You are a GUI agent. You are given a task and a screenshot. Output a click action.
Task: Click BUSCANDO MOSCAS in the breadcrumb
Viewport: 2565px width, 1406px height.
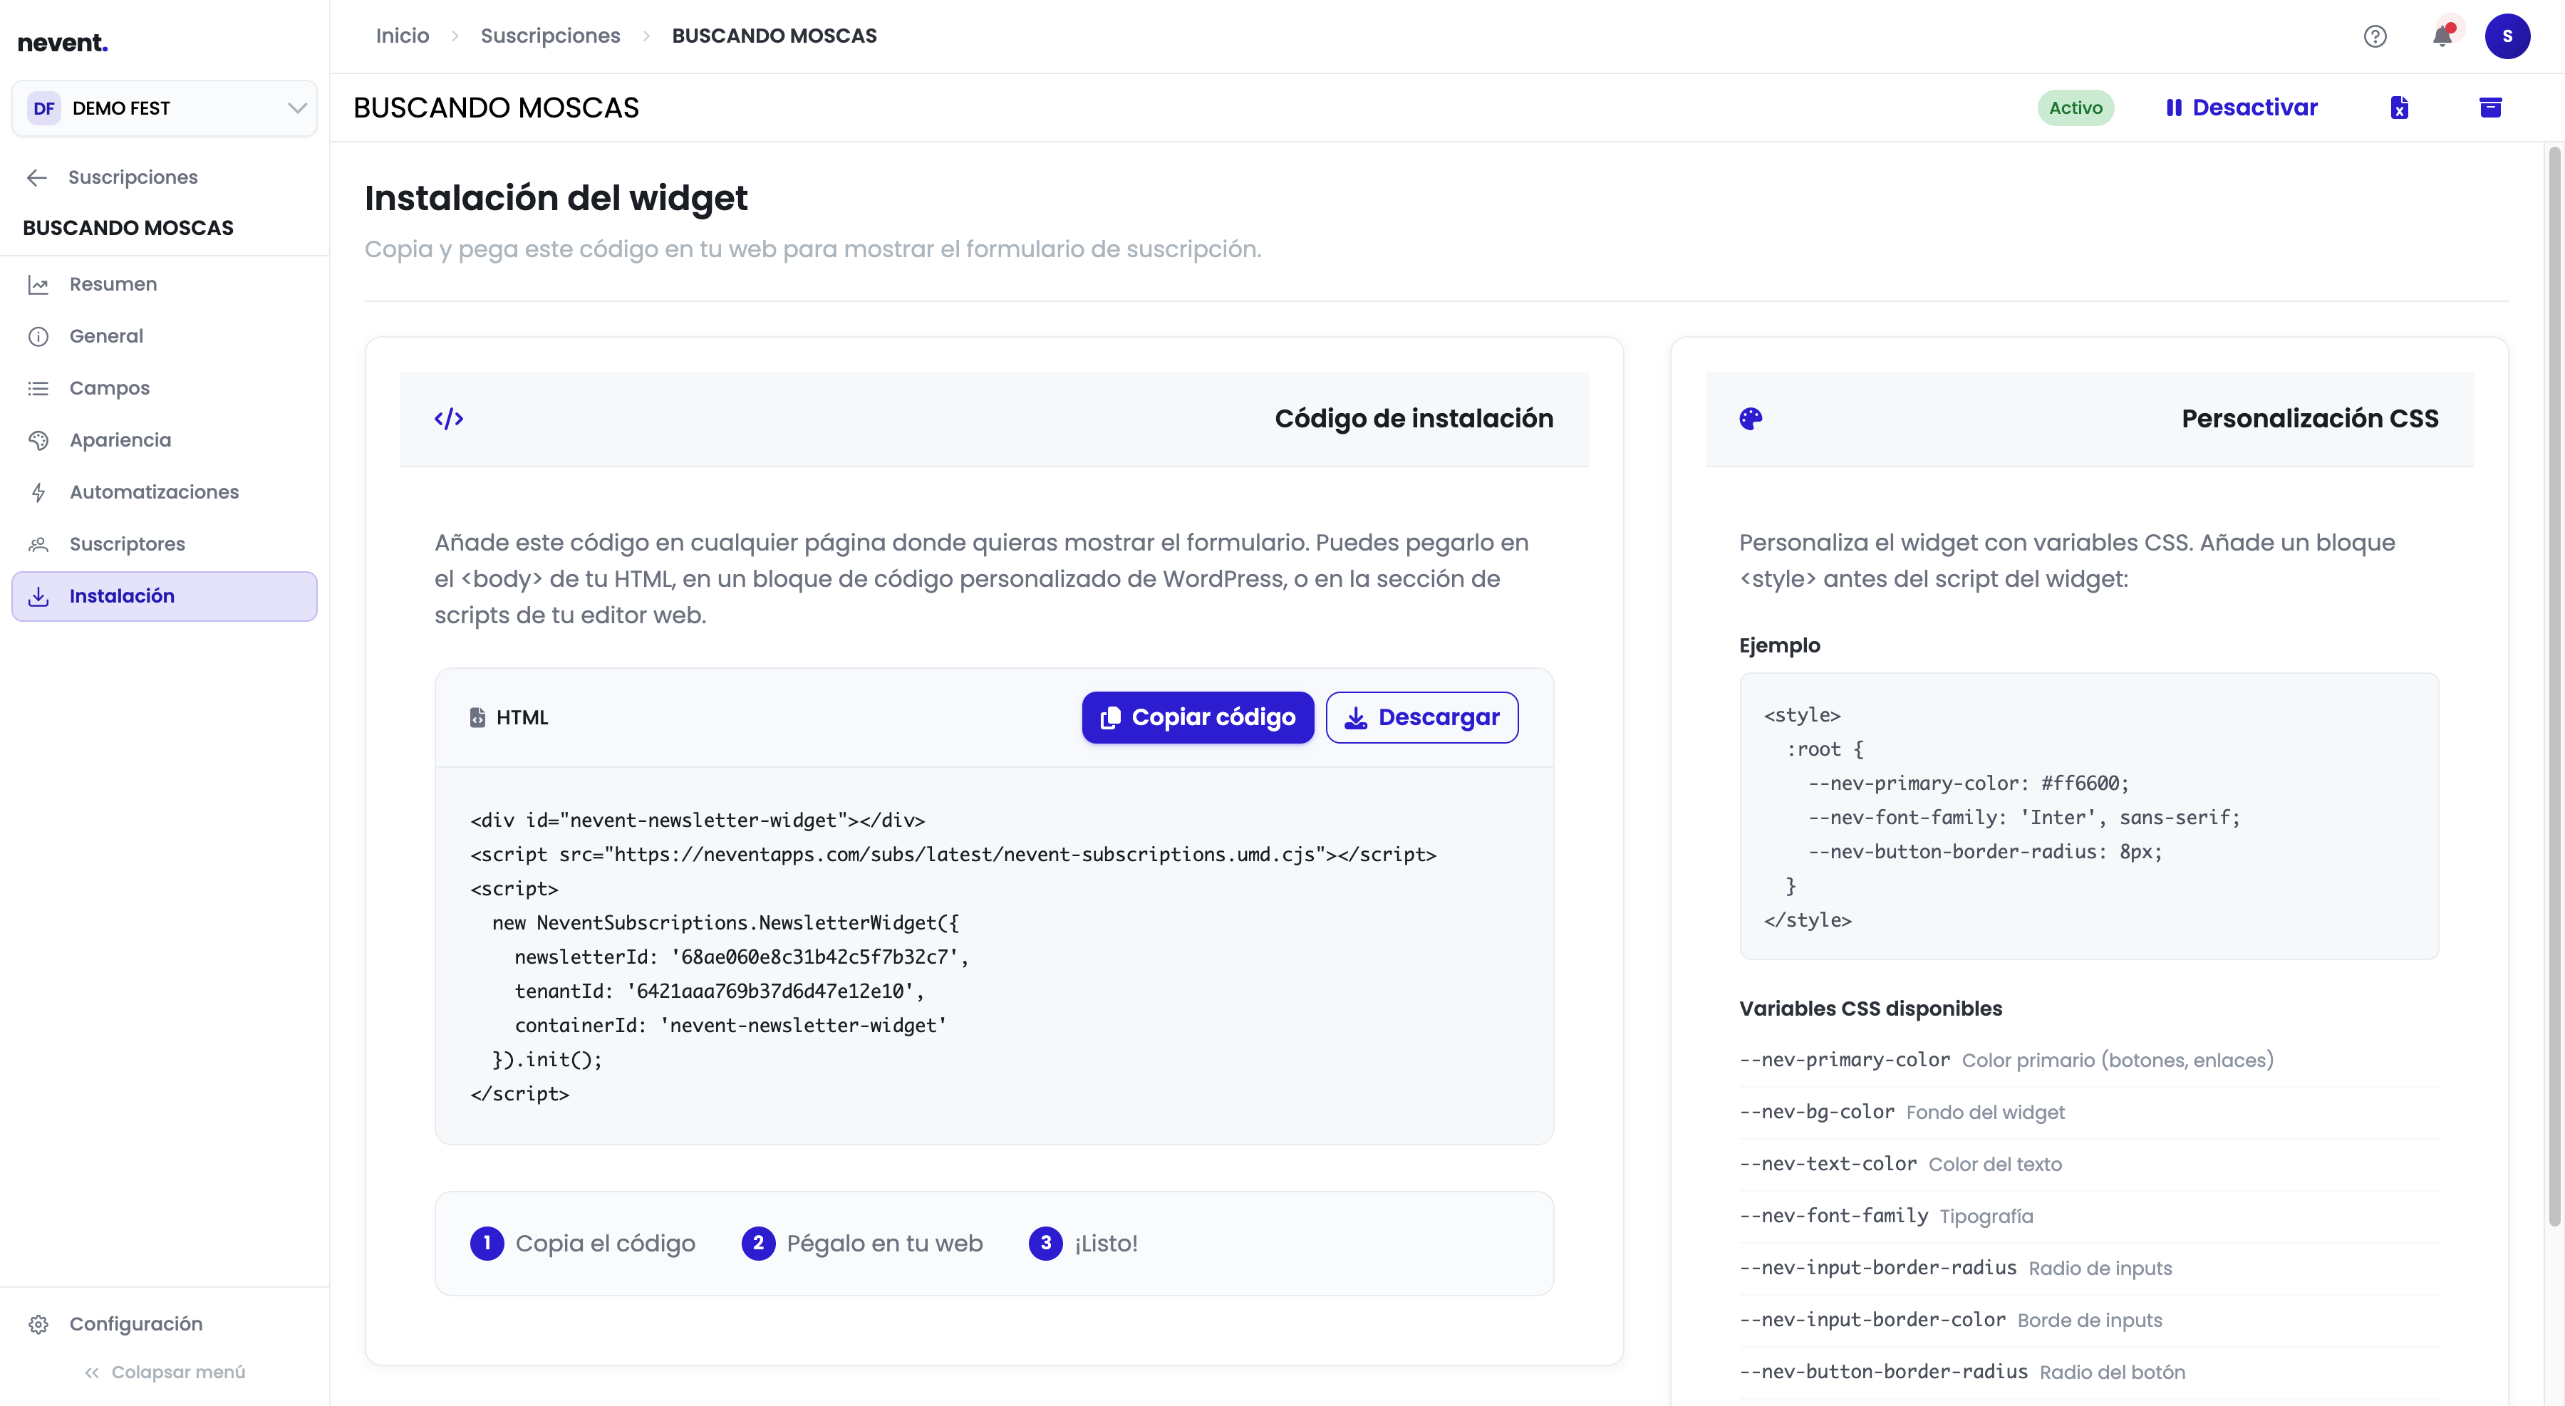tap(774, 36)
